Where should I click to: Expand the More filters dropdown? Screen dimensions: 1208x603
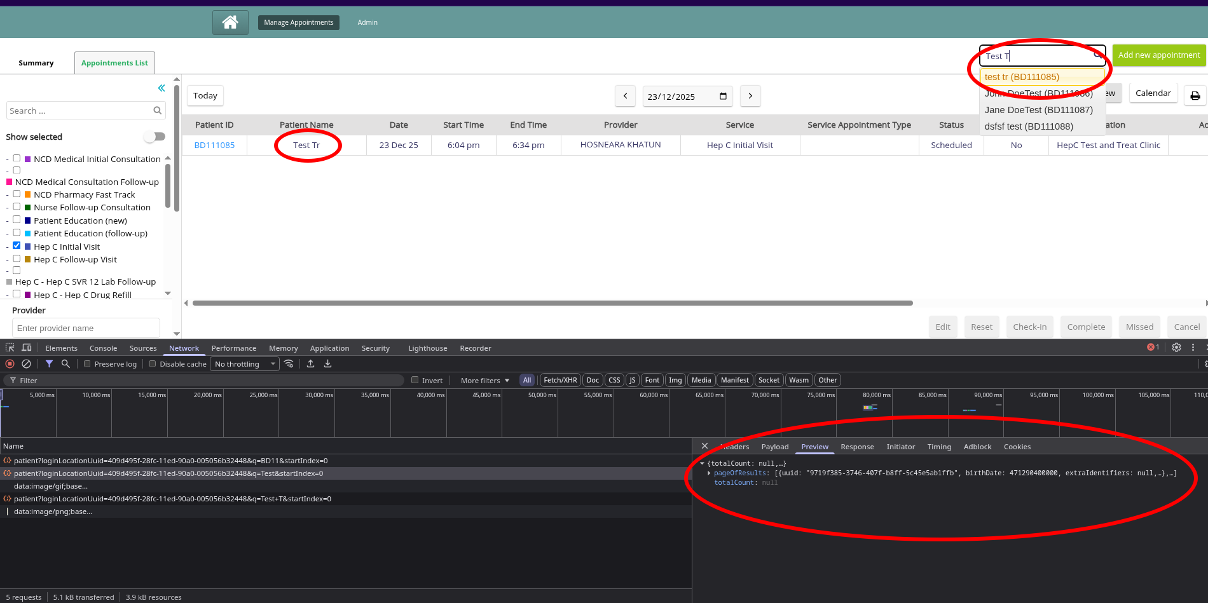click(485, 381)
